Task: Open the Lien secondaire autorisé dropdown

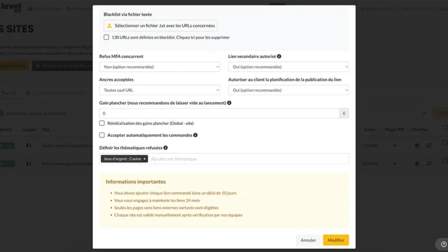Action: click(x=288, y=67)
